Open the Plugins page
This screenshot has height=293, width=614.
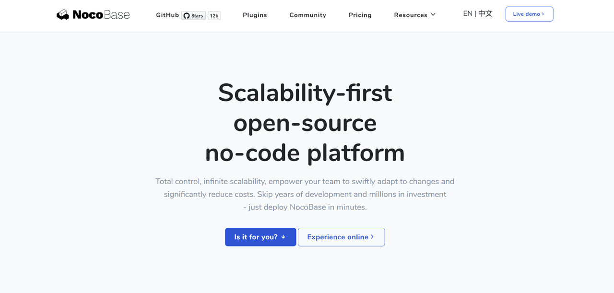tap(255, 15)
